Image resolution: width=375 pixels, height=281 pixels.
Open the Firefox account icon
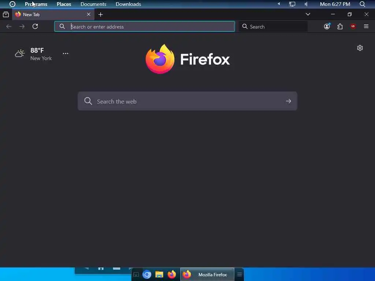(x=327, y=26)
